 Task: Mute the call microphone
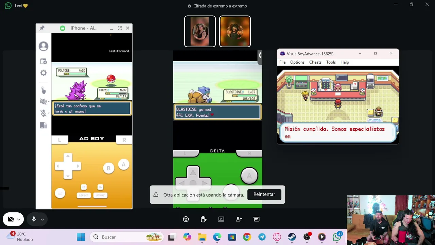tap(34, 219)
